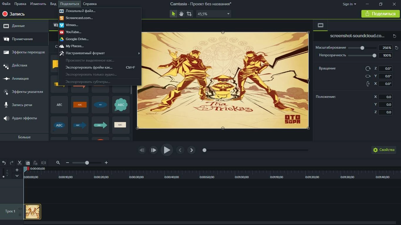Image resolution: width=401 pixels, height=225 pixels.
Task: Click the 100% opacity input field
Action: tap(385, 55)
